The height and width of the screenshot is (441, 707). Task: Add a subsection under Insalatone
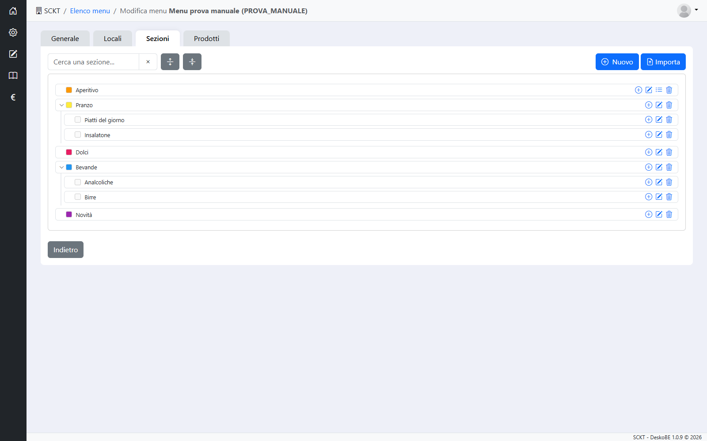coord(649,135)
